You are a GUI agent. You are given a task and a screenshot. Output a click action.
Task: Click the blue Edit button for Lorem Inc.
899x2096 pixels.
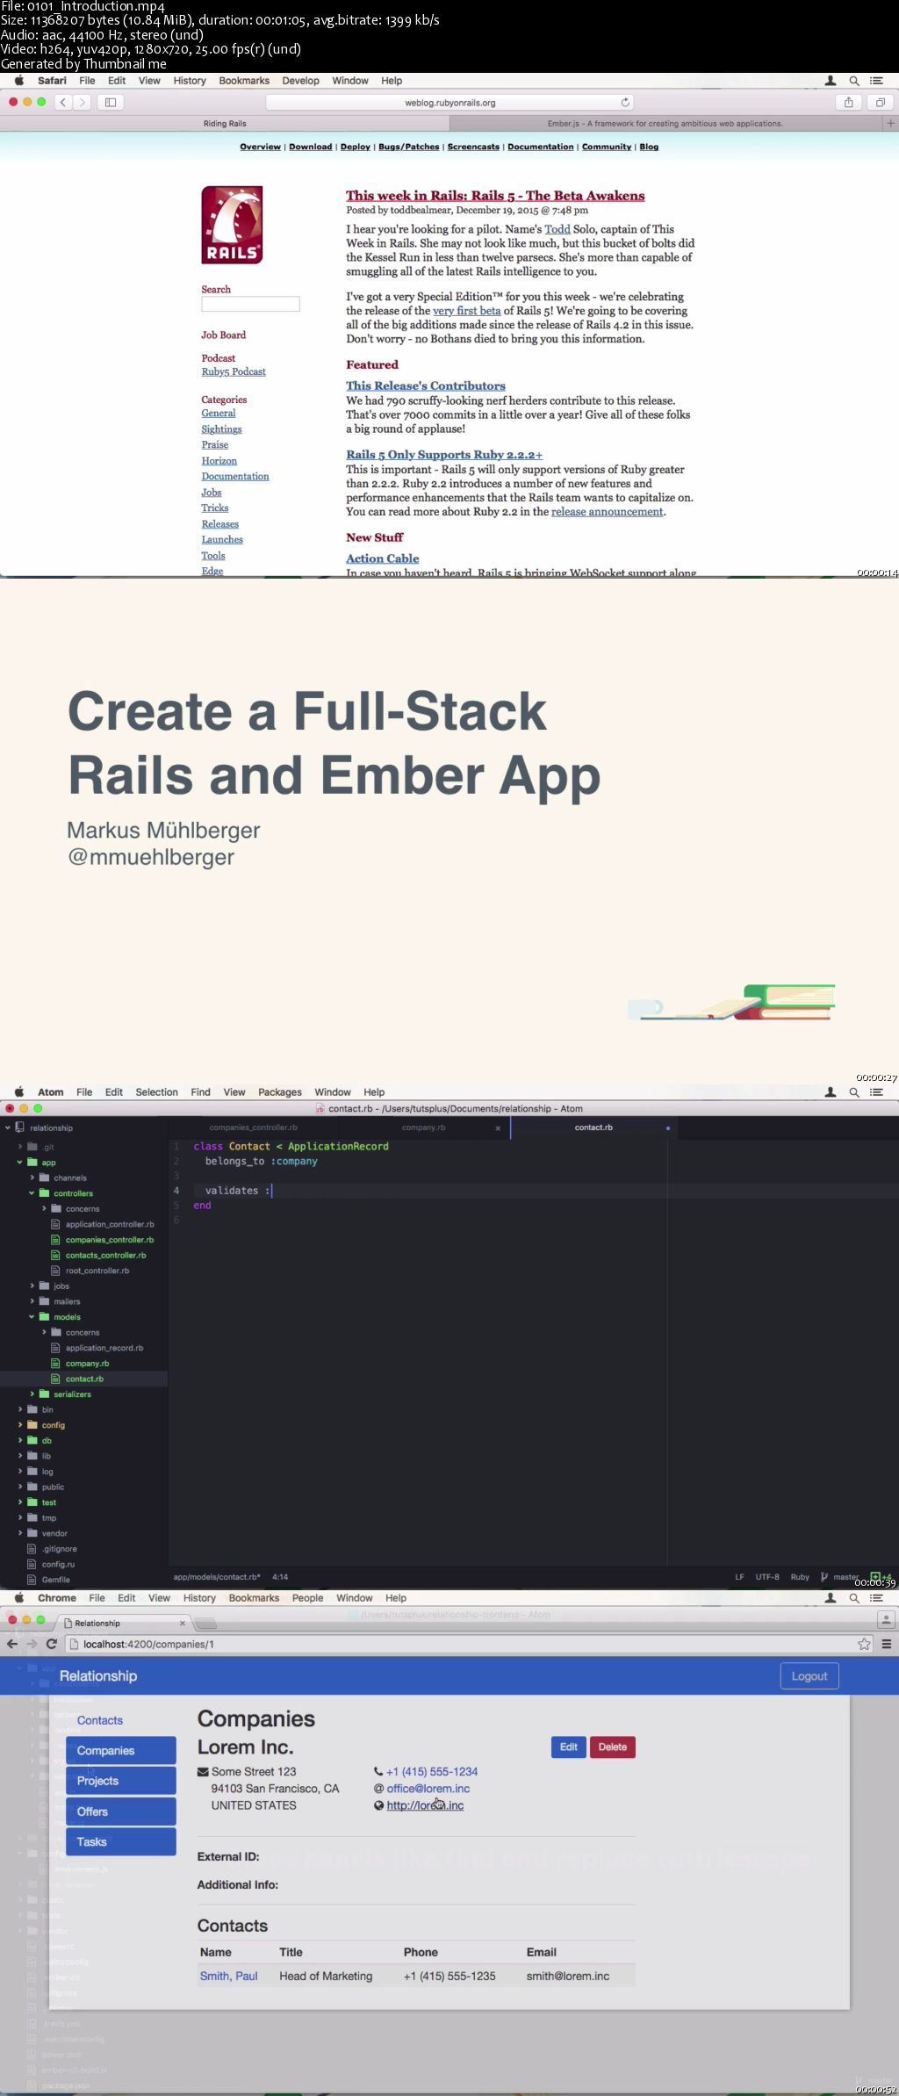coord(569,1747)
